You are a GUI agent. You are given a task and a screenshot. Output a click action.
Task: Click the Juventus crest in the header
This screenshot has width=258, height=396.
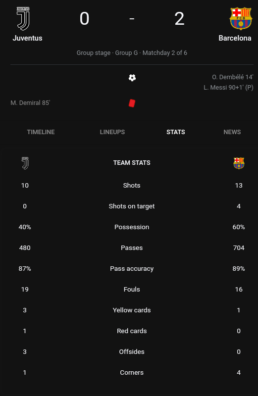(23, 19)
